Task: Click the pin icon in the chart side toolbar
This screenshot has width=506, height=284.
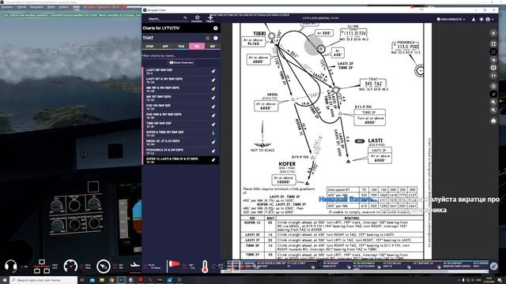Action: pyautogui.click(x=493, y=94)
